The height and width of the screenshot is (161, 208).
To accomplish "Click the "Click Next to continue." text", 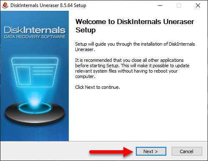I will pyautogui.click(x=98, y=87).
